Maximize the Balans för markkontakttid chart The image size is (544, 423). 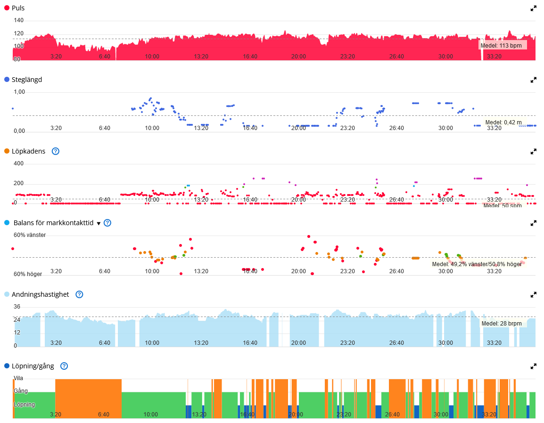pos(533,223)
